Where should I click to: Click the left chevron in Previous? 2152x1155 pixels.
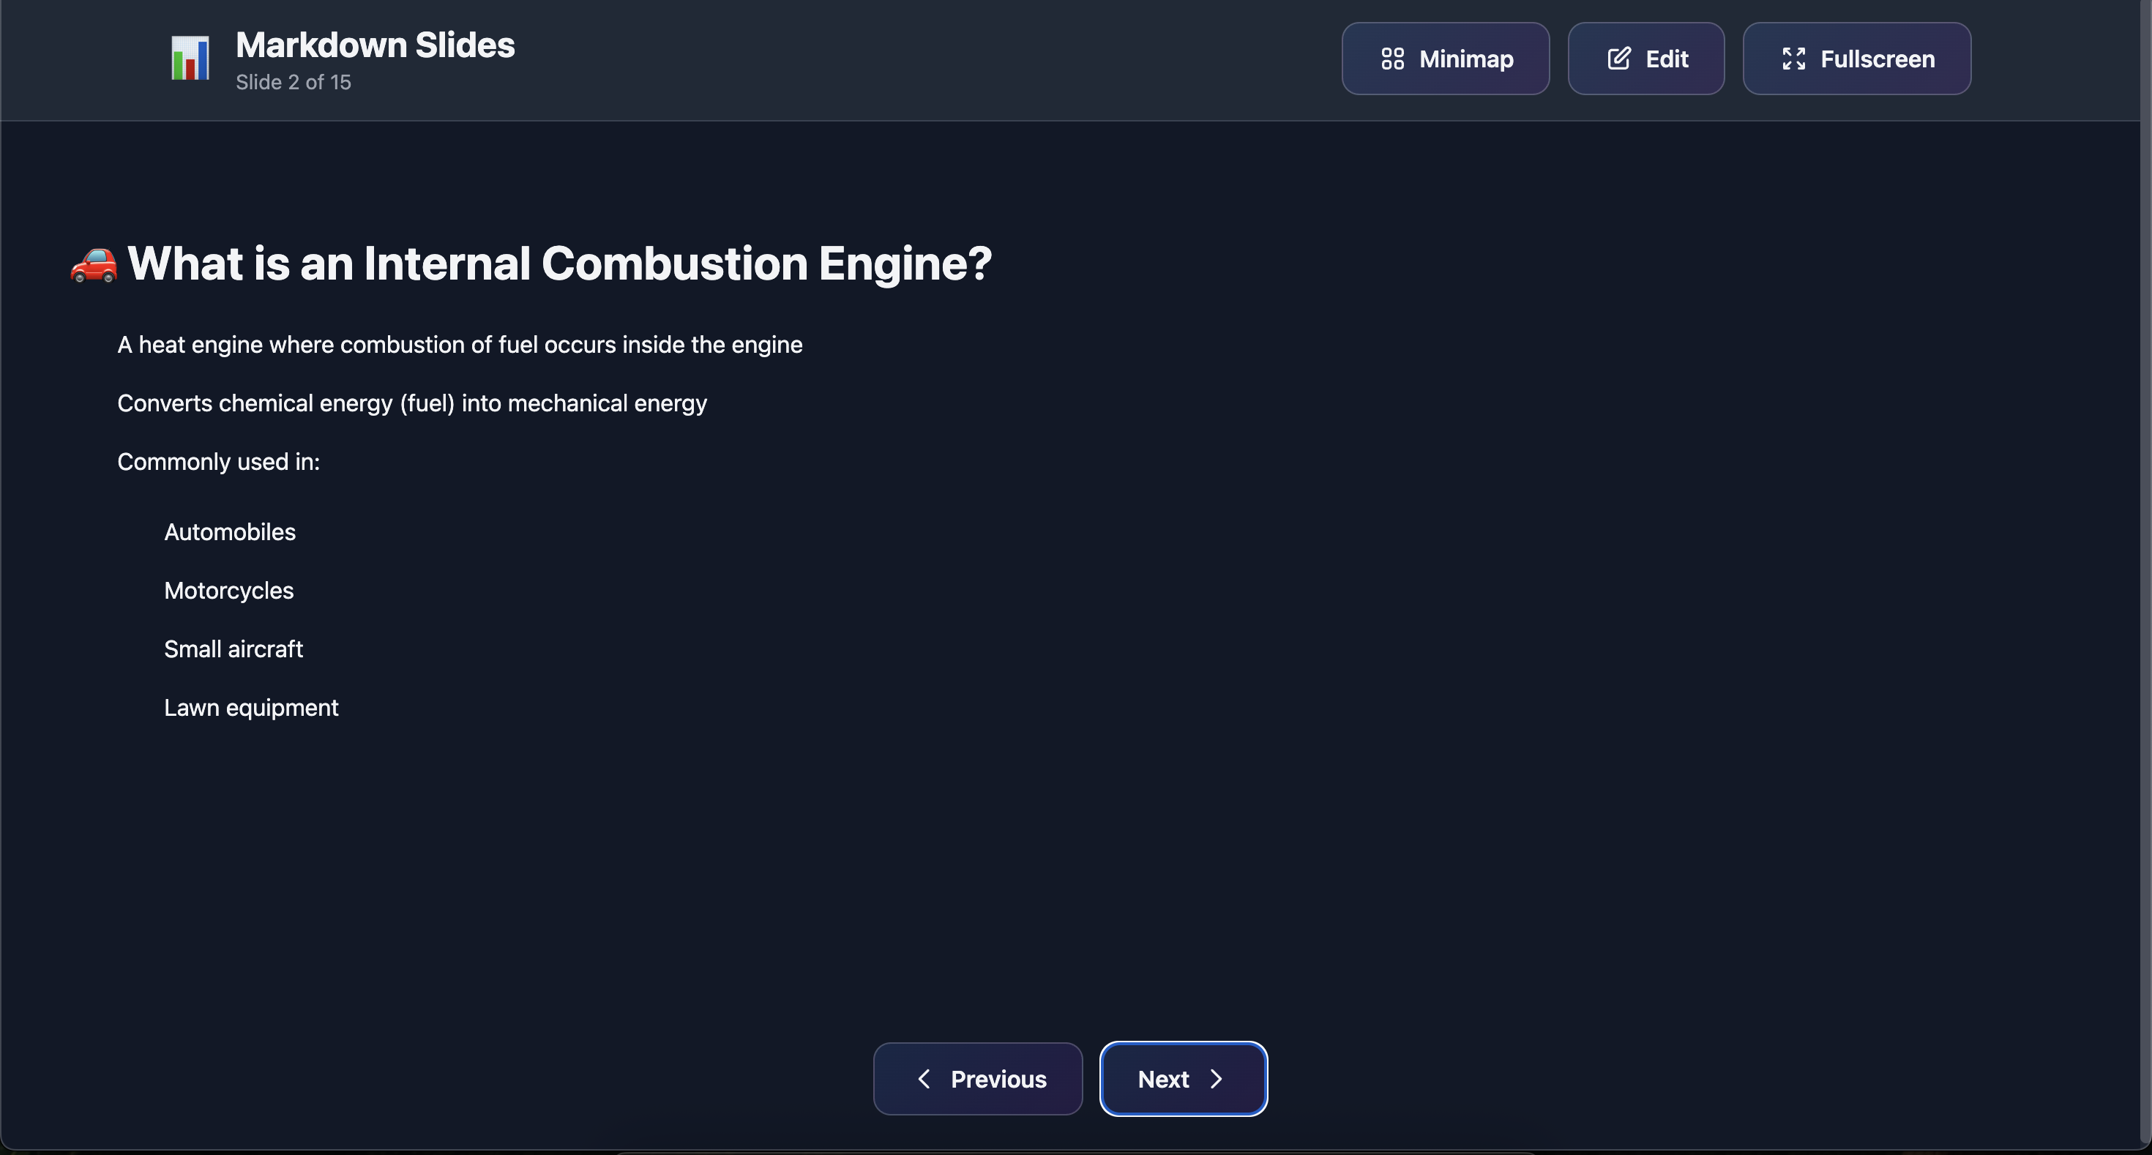click(924, 1078)
